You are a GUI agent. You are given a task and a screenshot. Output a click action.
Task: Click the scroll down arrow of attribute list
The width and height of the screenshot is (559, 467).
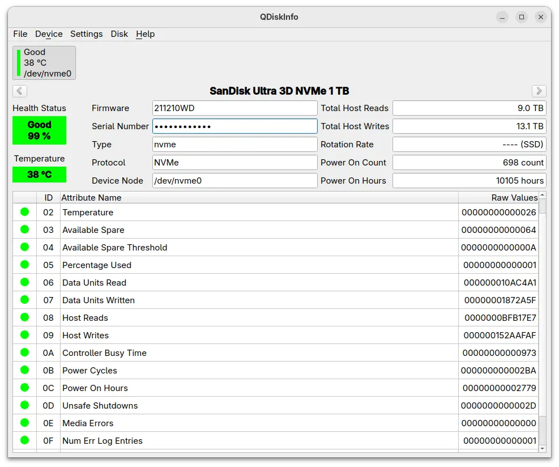[542, 448]
